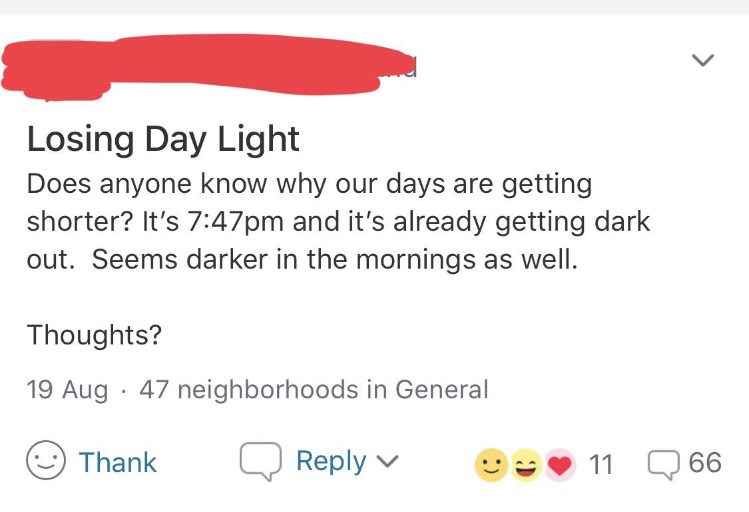This screenshot has width=749, height=512.
Task: Open the post options chevron menu
Action: [x=702, y=61]
